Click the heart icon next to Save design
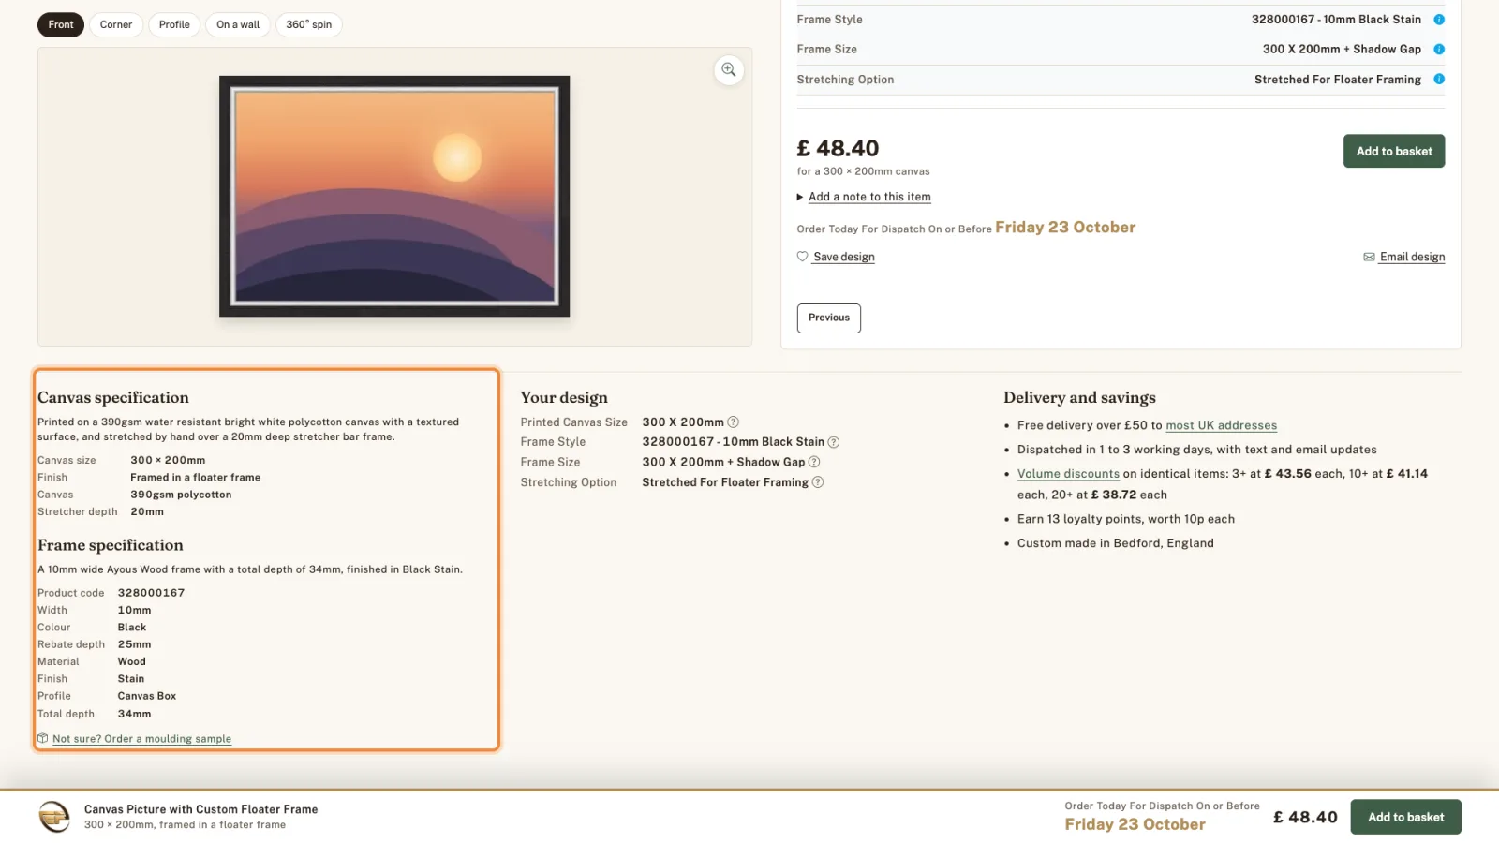 [802, 257]
